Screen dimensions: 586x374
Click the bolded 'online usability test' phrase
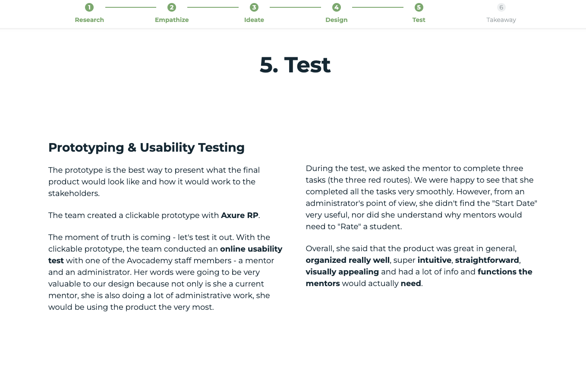(x=252, y=249)
